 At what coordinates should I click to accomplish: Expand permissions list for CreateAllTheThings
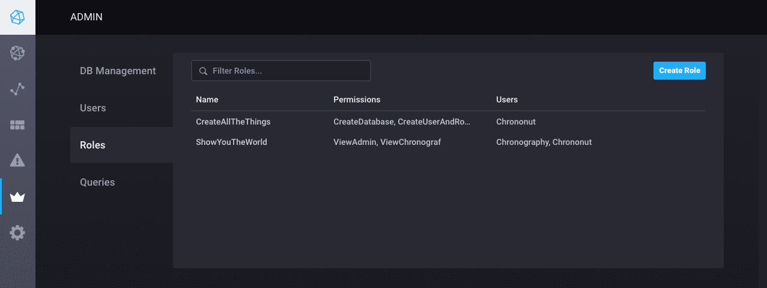(x=402, y=122)
